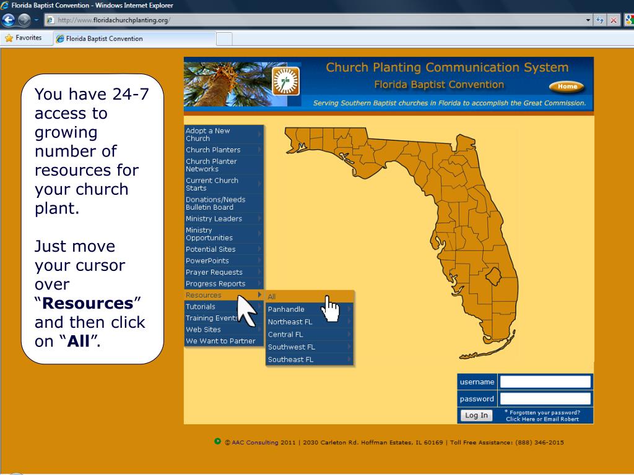Expand arrow beside Southwest FL
This screenshot has width=634, height=475.
[x=349, y=346]
